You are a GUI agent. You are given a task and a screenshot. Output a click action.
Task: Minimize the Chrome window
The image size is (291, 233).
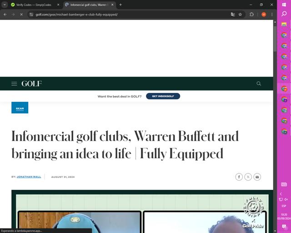coord(251,5)
